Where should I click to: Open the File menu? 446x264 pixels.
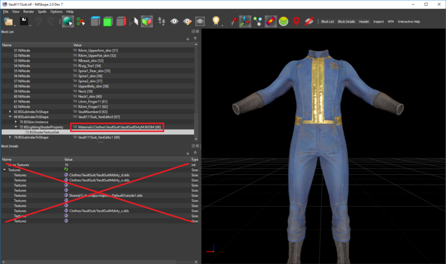pyautogui.click(x=6, y=12)
